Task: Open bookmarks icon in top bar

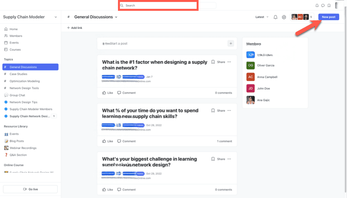Action: point(328,6)
